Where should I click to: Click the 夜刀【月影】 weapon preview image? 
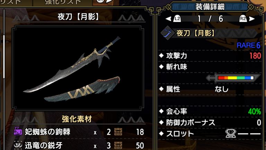[x=78, y=68]
